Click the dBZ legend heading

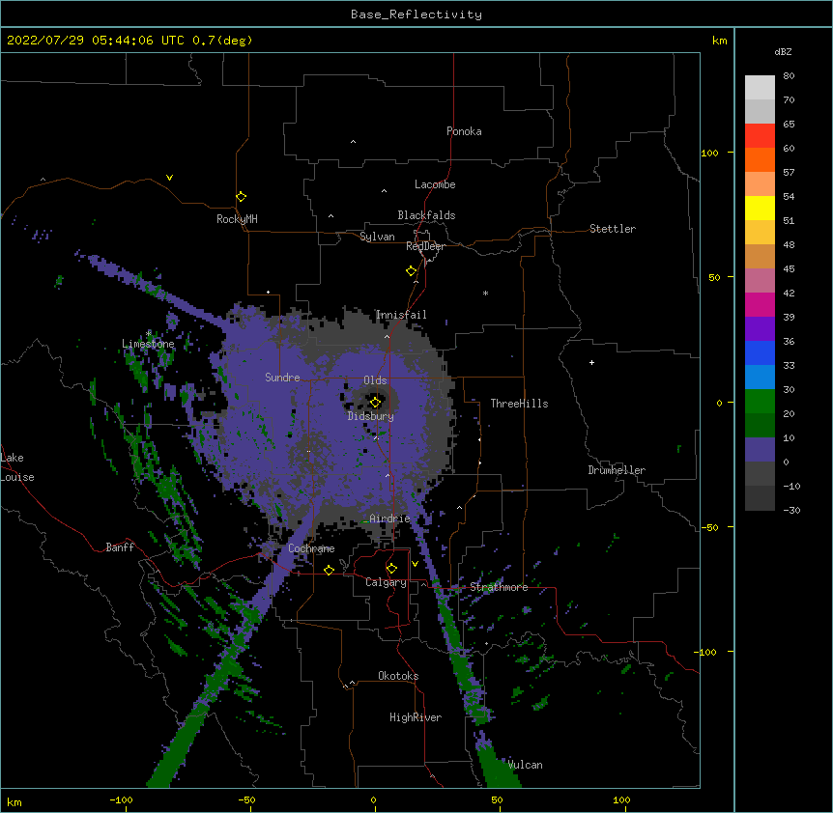783,52
